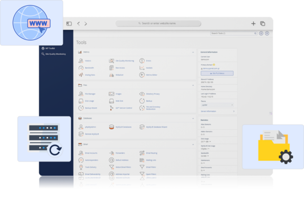Open the Remote MySQL icon
This screenshot has width=304, height=205.
81,134
